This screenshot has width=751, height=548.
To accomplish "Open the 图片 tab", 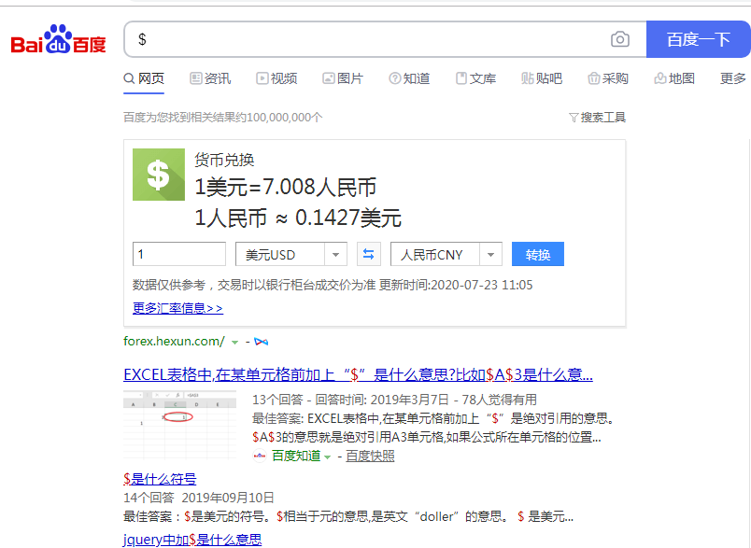I will pyautogui.click(x=343, y=78).
